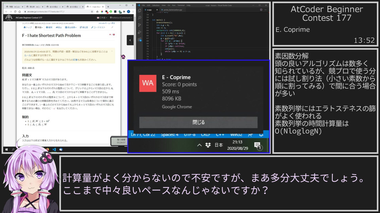Click the Chrome address bar URL
Image resolution: width=380 pixels, height=213 pixels.
pyautogui.click(x=46, y=11)
